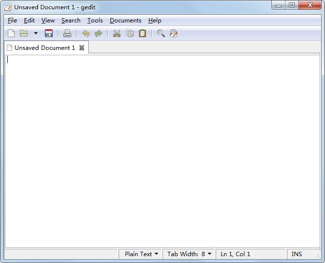Expand the Plain Text language dropdown
Viewport: 325px width, 263px height.
[x=142, y=254]
